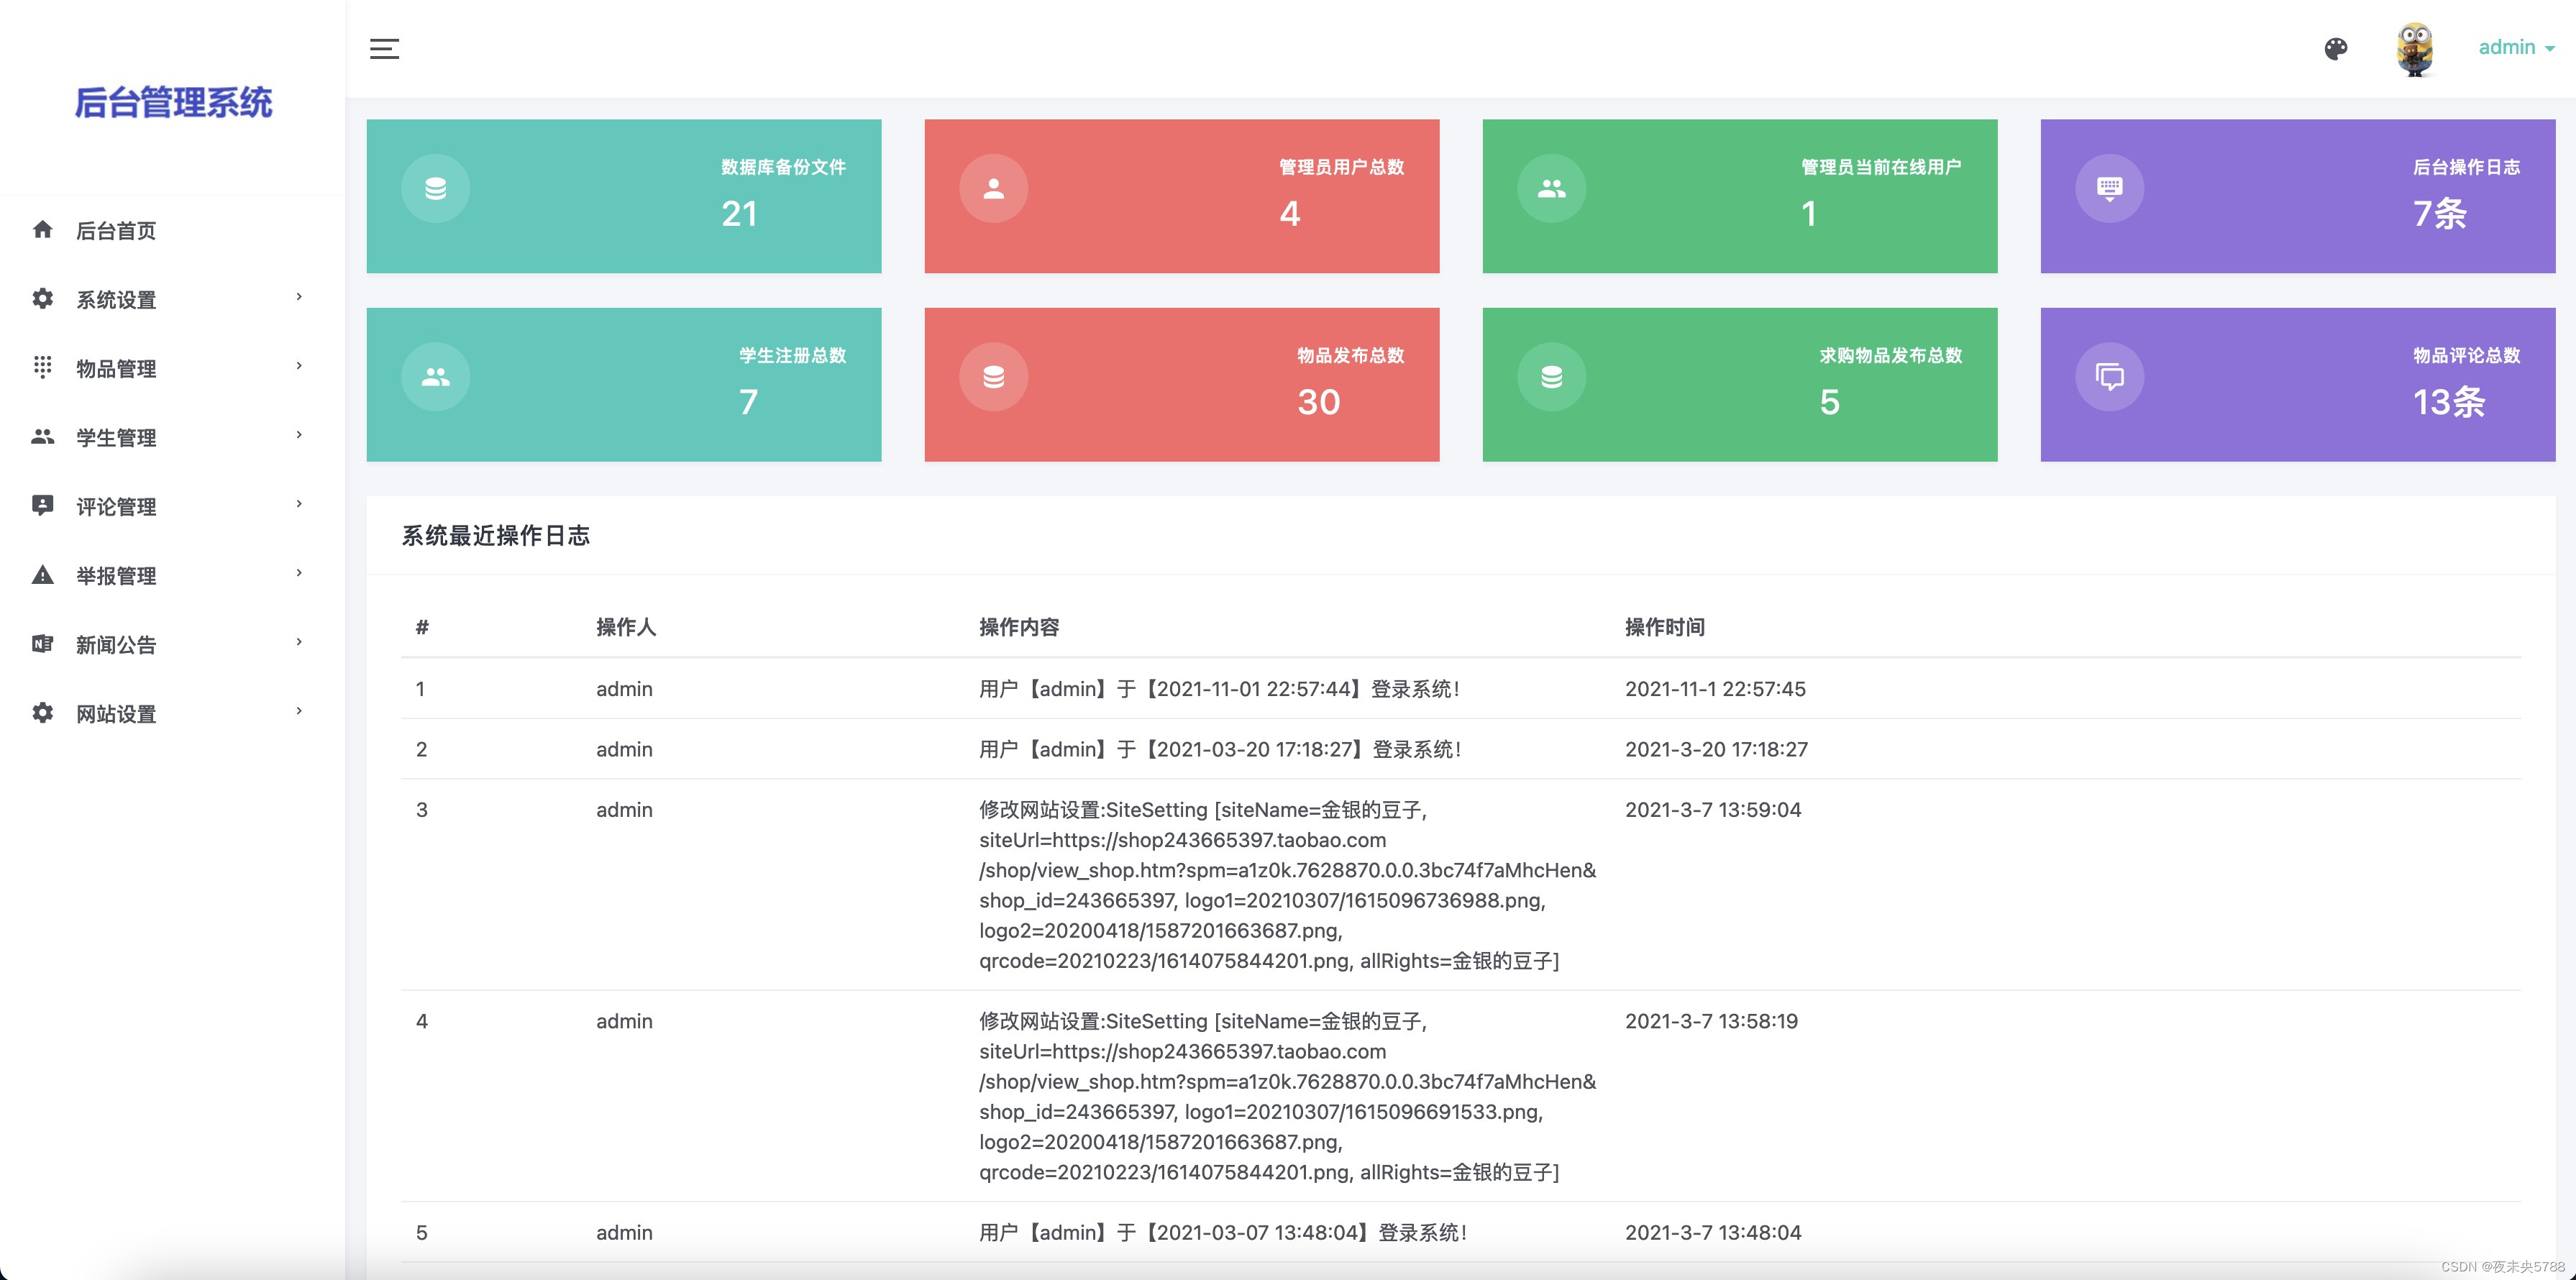
Task: Select the 学生管理 menu item
Action: 116,438
